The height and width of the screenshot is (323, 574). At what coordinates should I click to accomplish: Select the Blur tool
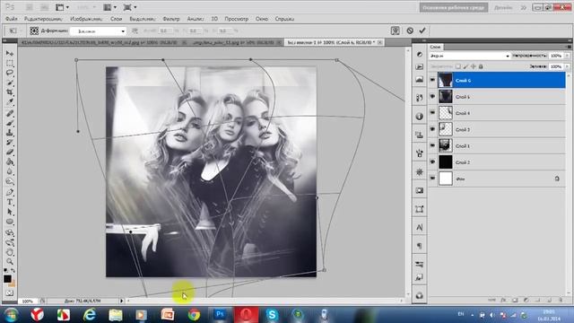click(x=10, y=171)
